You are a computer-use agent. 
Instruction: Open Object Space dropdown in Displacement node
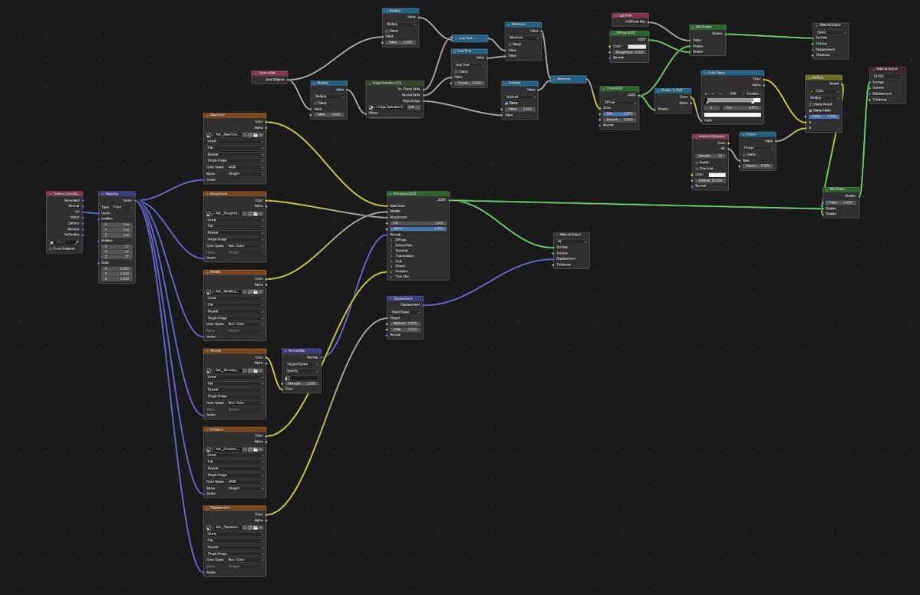coord(405,312)
